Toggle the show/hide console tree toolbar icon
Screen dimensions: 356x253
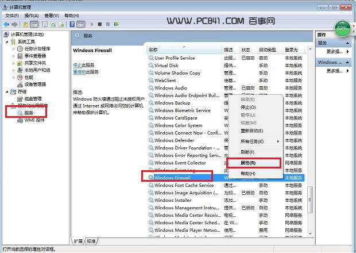[34, 24]
